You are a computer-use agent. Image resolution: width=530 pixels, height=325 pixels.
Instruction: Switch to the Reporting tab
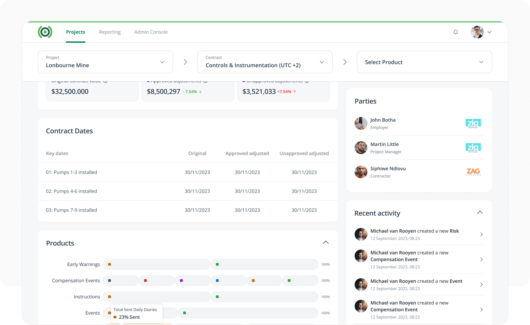[x=110, y=32]
